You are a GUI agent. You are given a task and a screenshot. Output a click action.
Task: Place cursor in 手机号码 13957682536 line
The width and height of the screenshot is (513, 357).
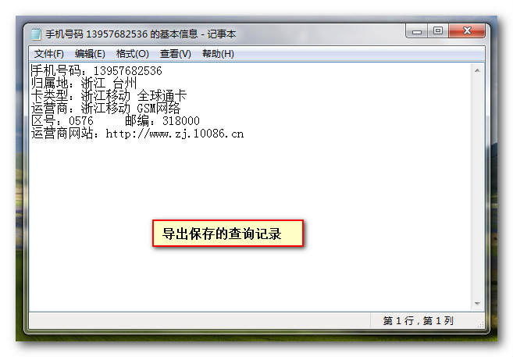97,70
